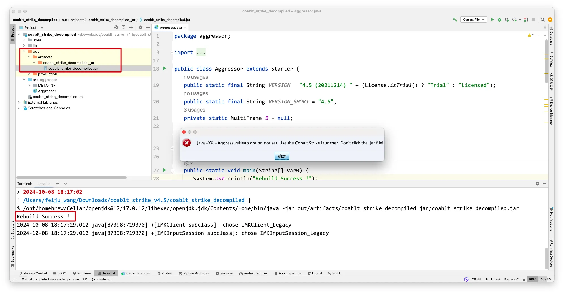
Task: Expand the External Libraries node
Action: pyautogui.click(x=19, y=102)
